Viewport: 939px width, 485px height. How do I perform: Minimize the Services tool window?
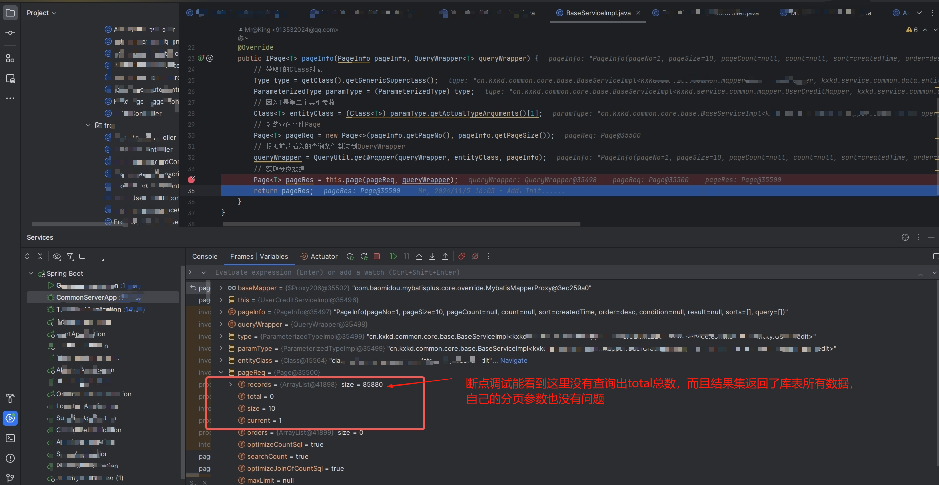pyautogui.click(x=931, y=237)
